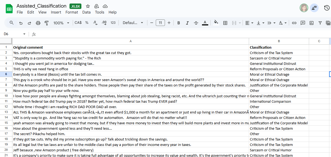331x157 pixels.
Task: Open the zoom level dropdown at 100%
Action: [61, 23]
